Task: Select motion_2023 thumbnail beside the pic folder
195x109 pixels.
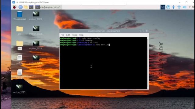Action: coord(36,30)
